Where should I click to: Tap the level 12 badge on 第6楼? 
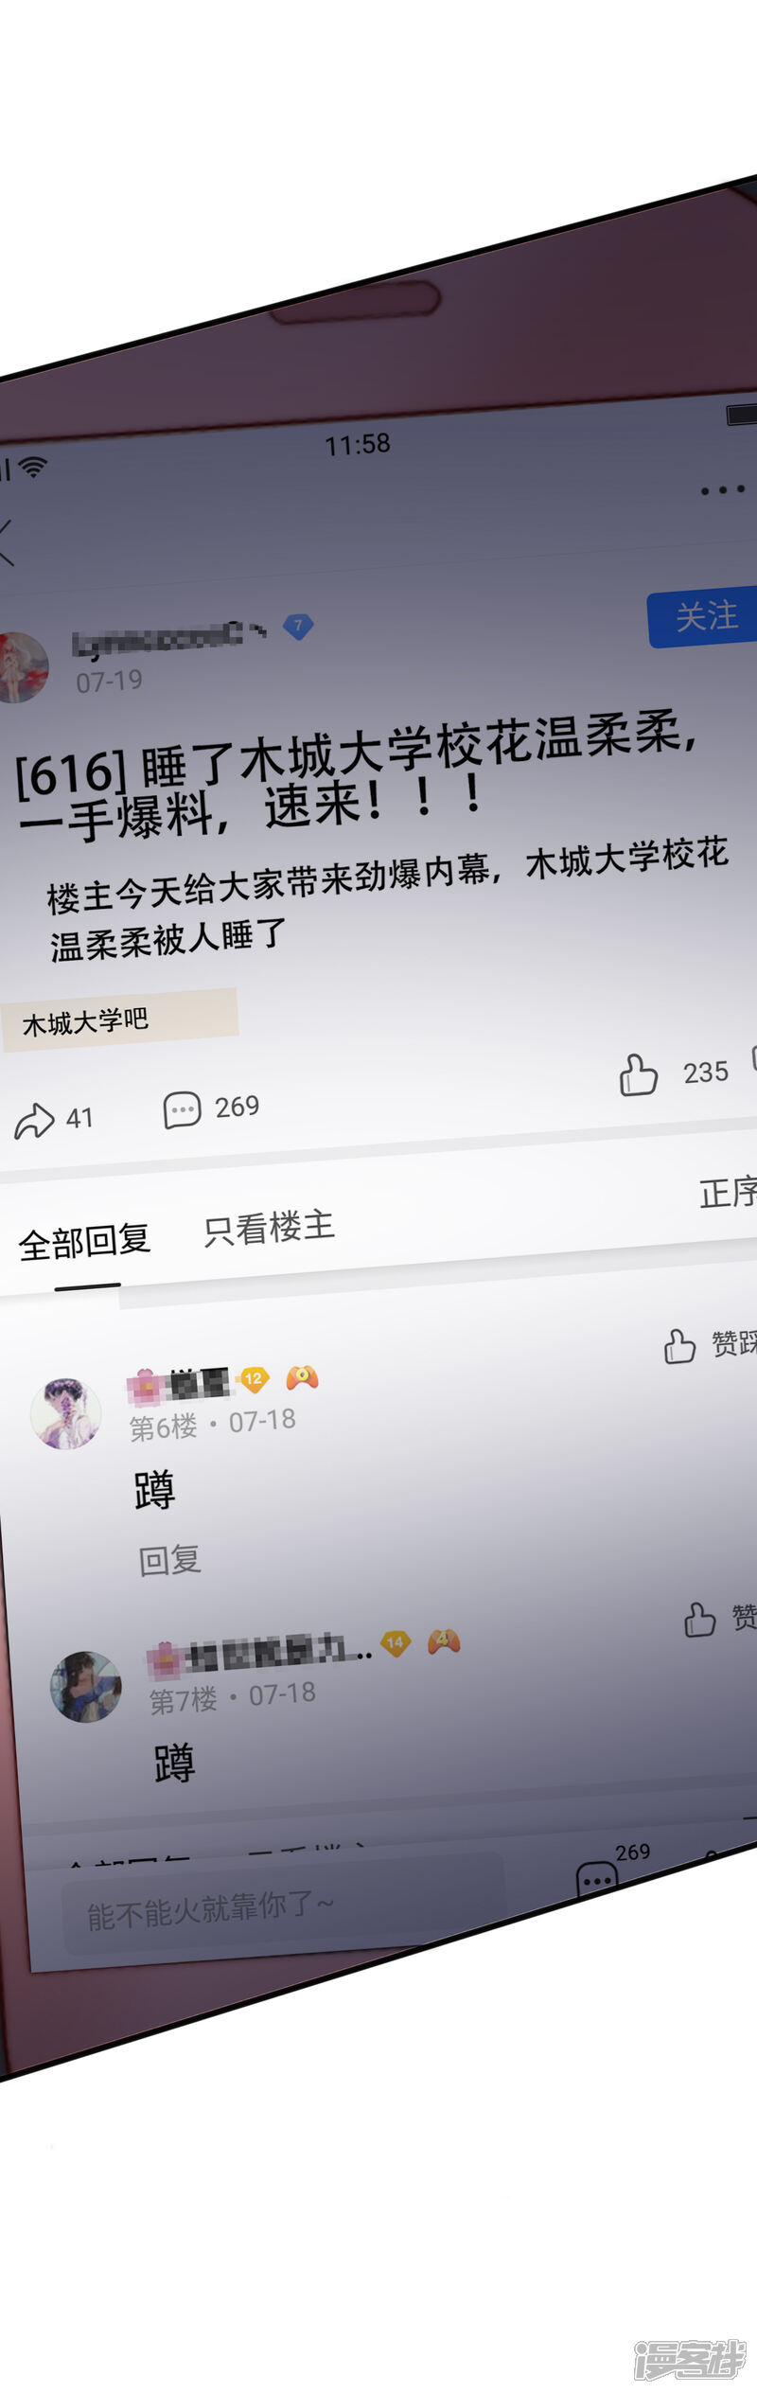(254, 1378)
